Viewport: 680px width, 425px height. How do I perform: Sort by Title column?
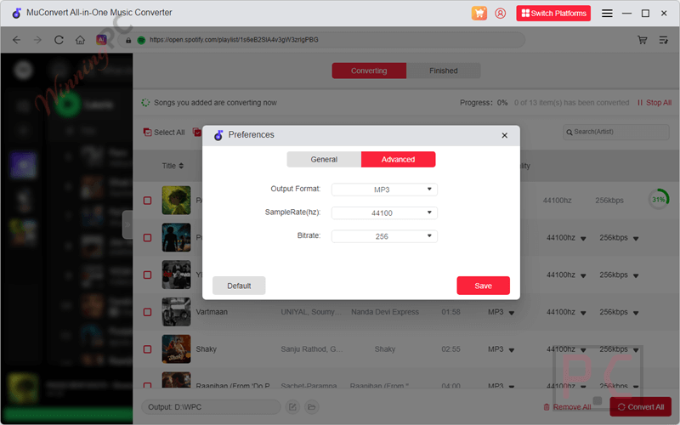pyautogui.click(x=173, y=166)
